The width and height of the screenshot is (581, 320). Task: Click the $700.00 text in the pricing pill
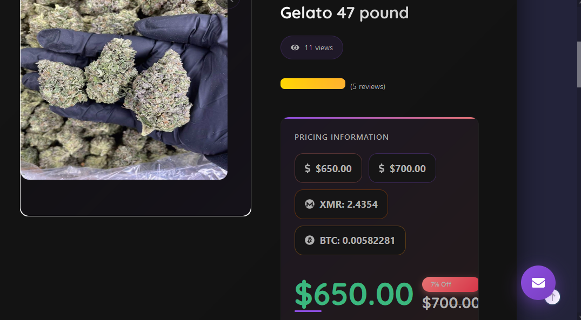point(408,168)
